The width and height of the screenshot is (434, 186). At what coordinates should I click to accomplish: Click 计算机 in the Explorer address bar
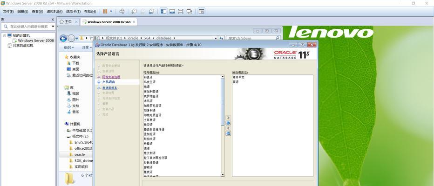click(95, 38)
